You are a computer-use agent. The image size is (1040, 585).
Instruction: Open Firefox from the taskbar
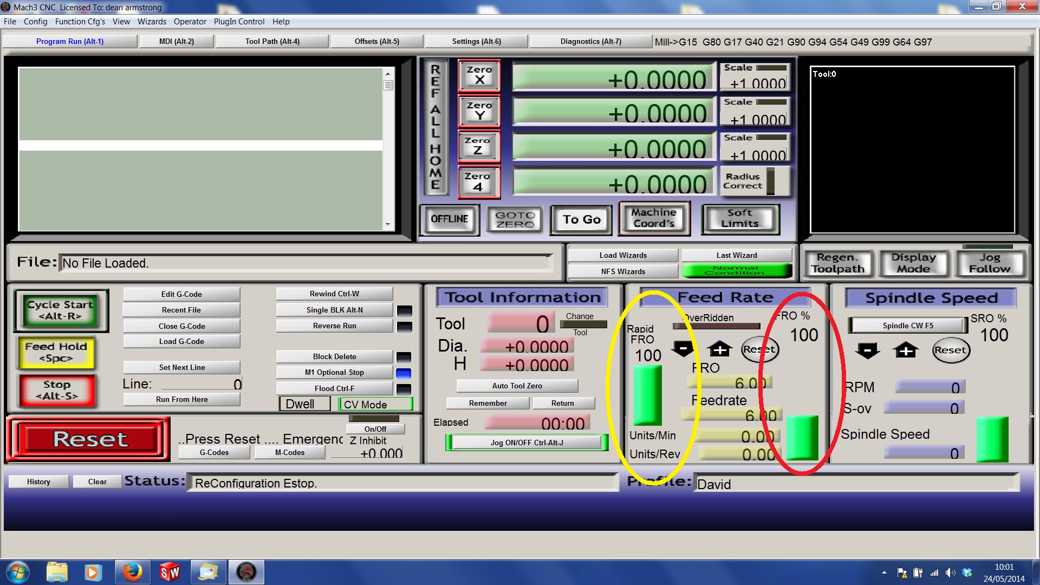132,572
